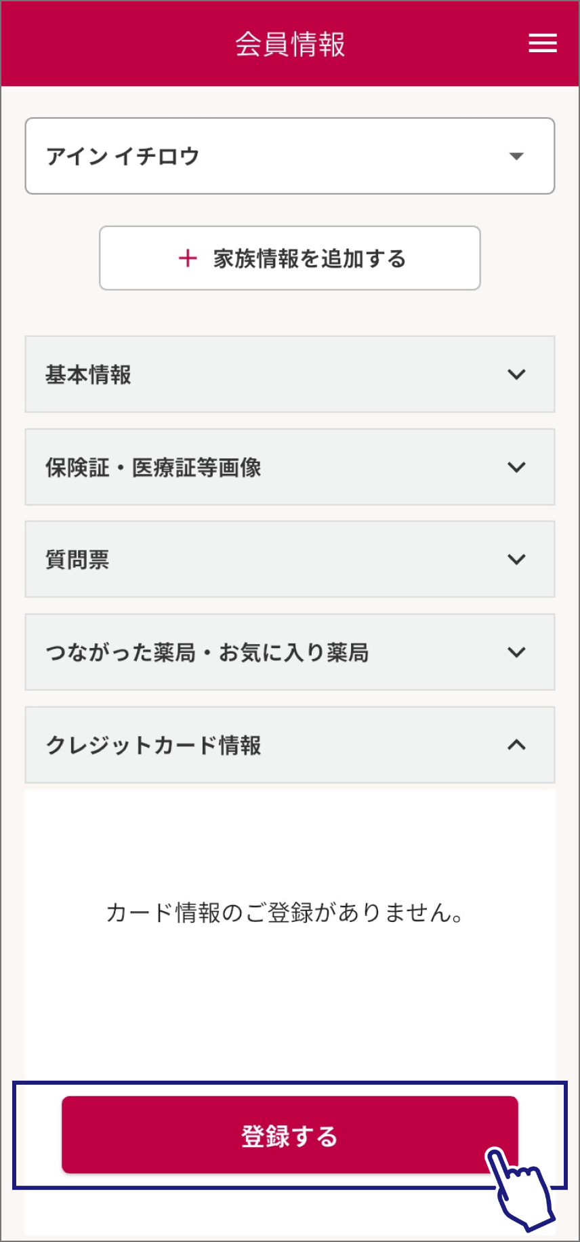580x1242 pixels.
Task: Click the chevron beside つながった薬局・お気に入り薬局
Action: 516,652
